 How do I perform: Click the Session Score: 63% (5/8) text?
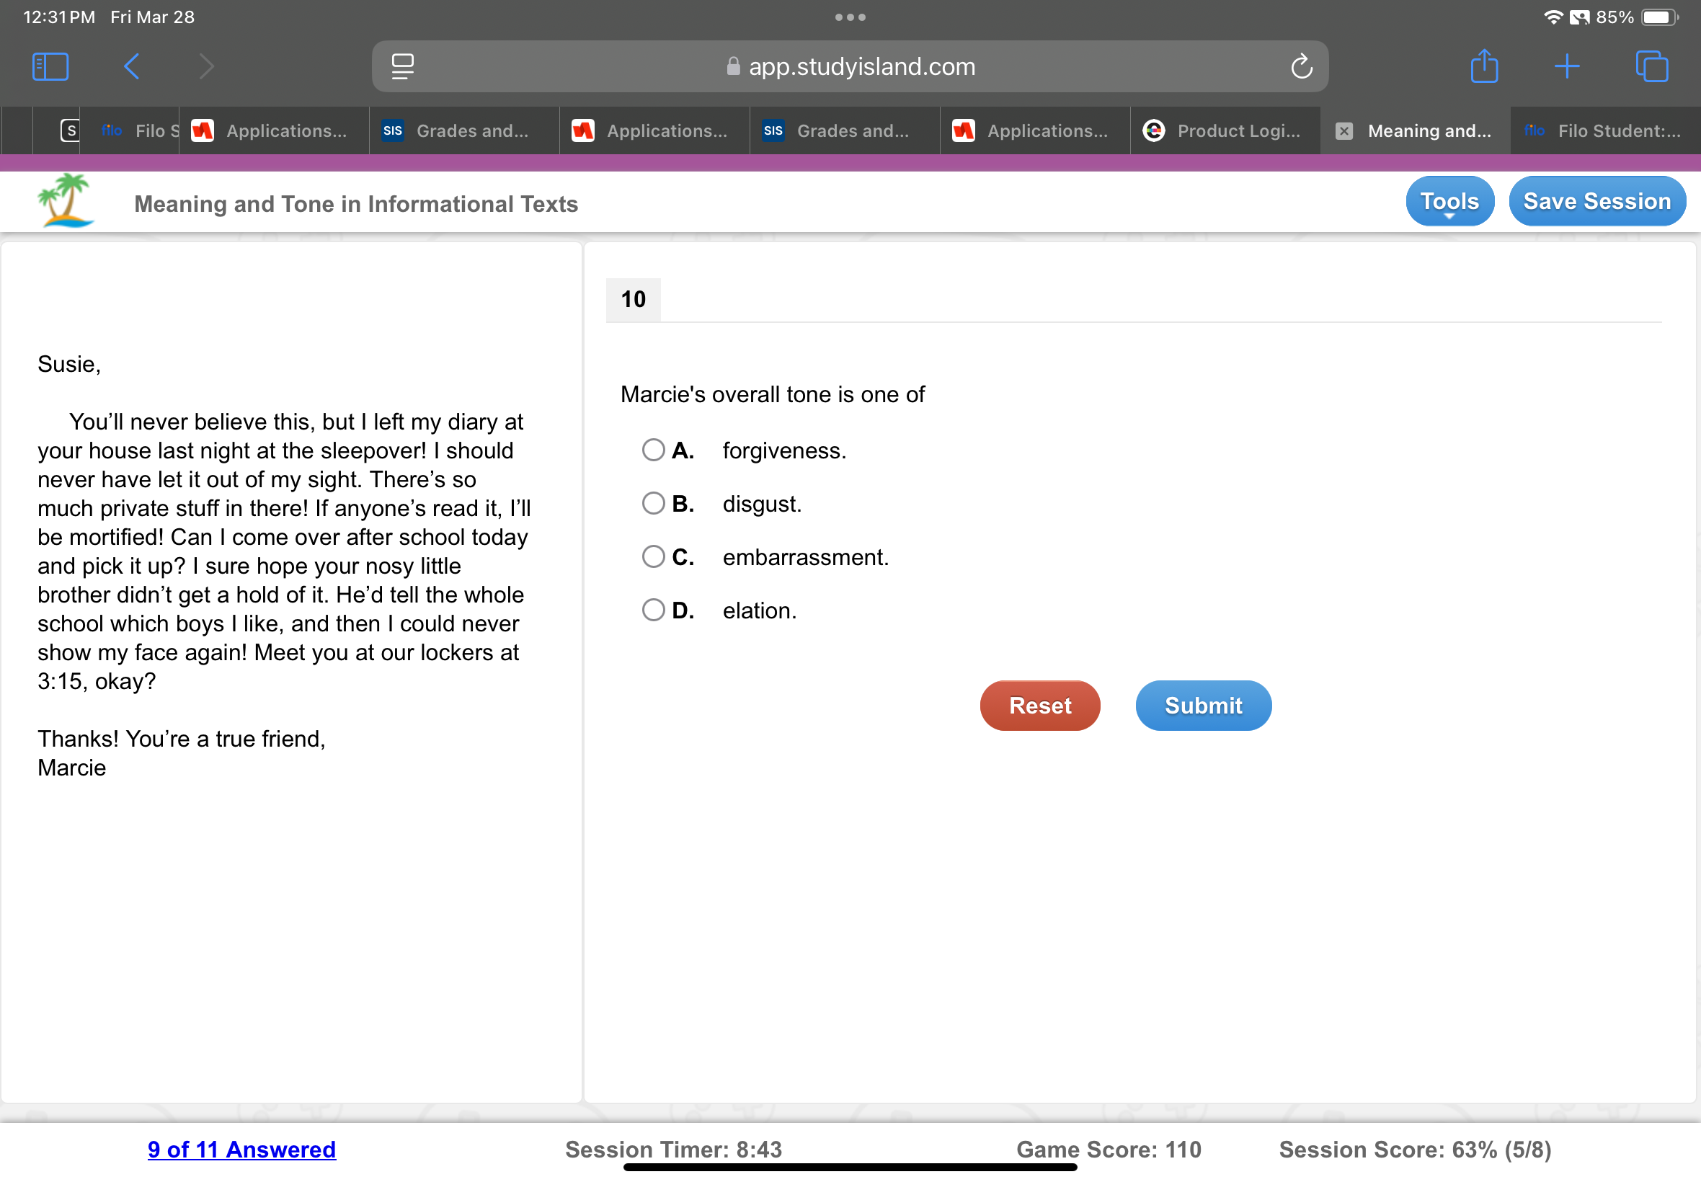pyautogui.click(x=1415, y=1150)
